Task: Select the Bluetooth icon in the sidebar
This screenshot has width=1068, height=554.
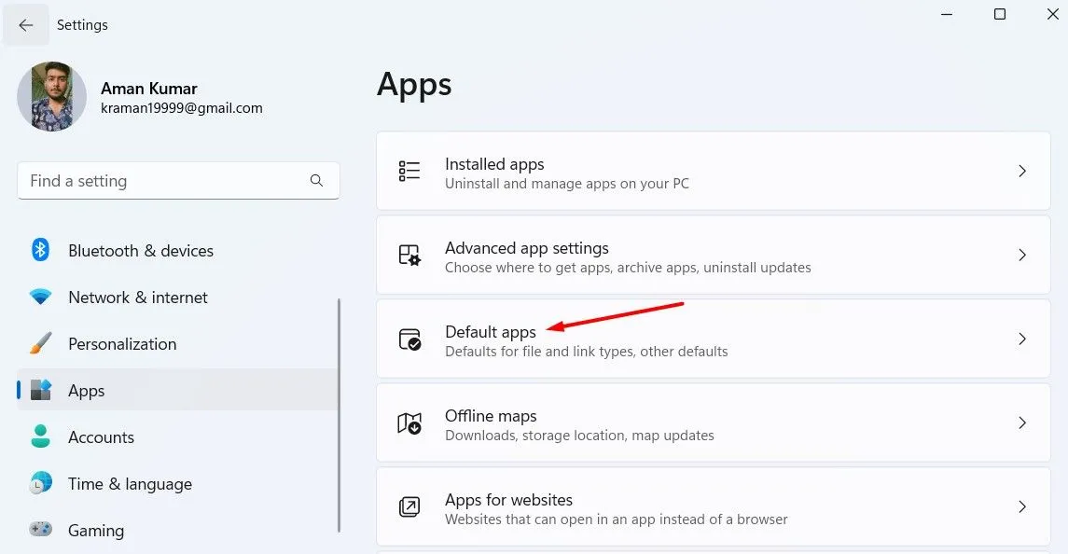Action: pyautogui.click(x=39, y=250)
